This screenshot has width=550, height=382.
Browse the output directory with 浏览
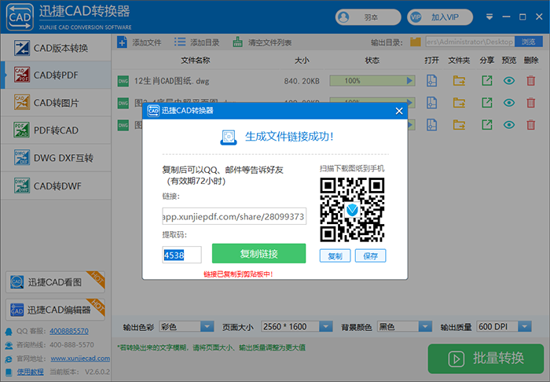click(x=528, y=42)
